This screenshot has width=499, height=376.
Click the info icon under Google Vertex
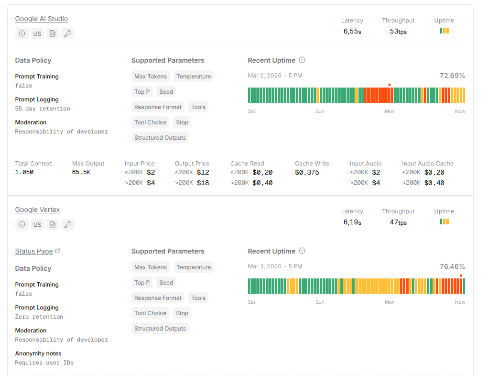pyautogui.click(x=22, y=224)
